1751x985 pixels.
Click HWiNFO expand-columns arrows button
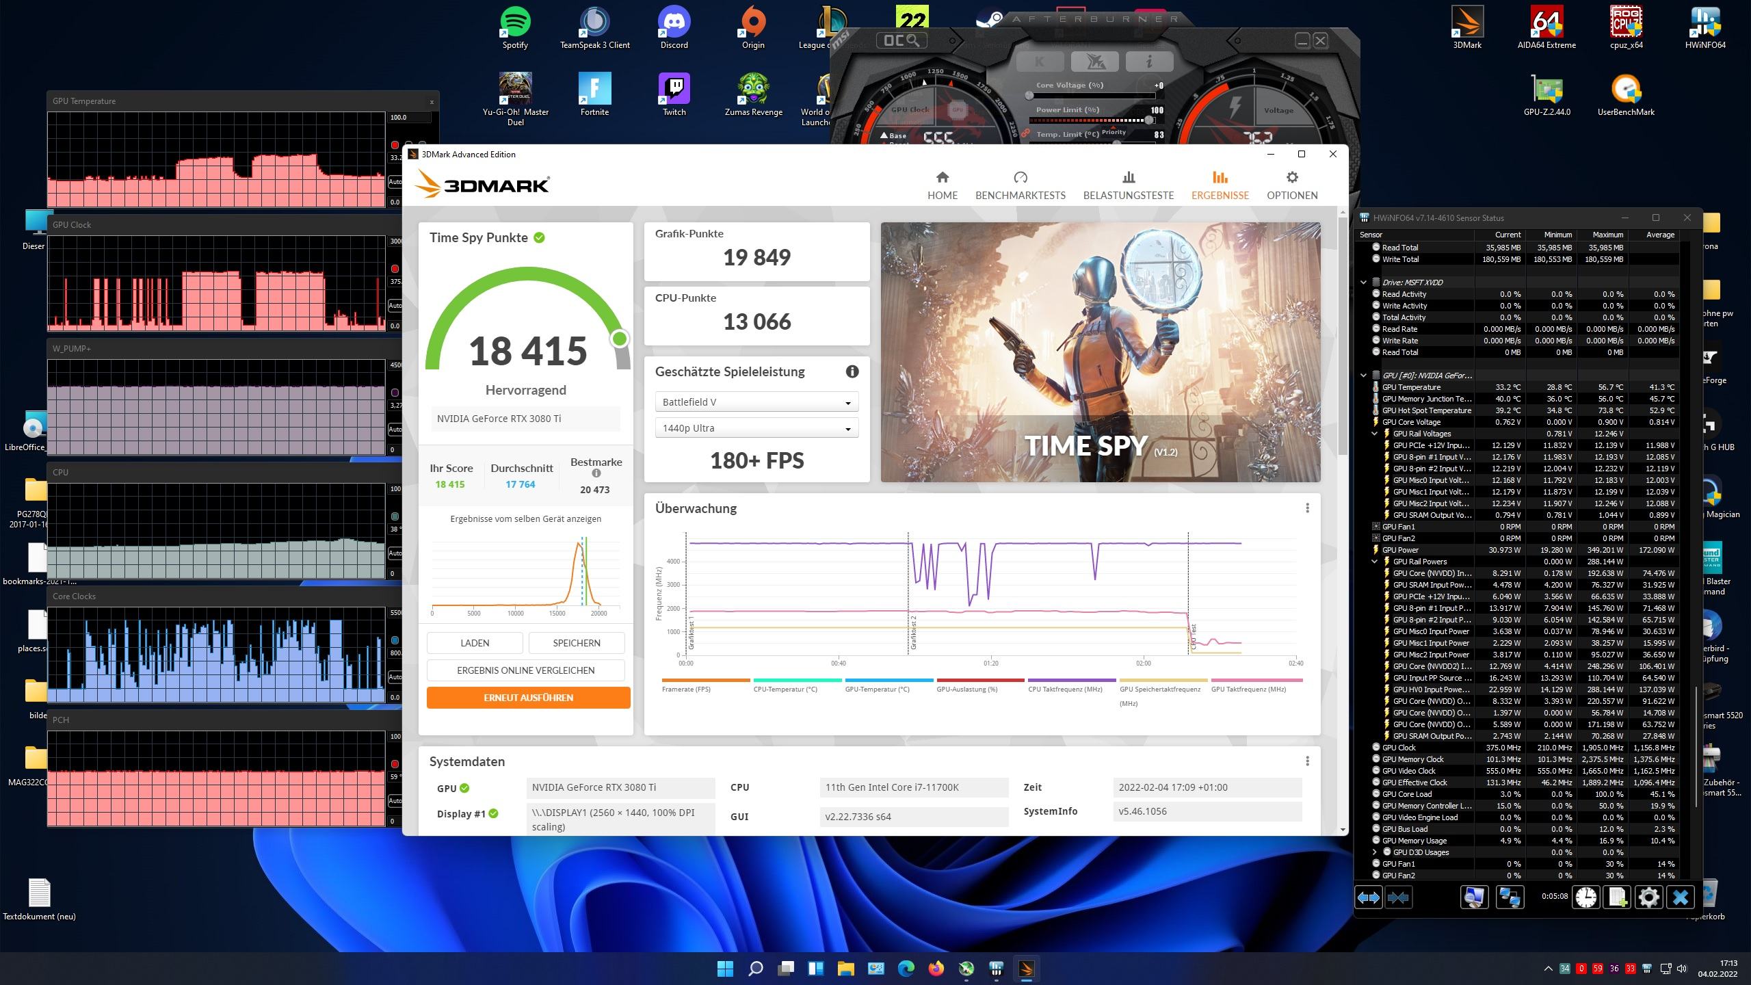(x=1368, y=897)
